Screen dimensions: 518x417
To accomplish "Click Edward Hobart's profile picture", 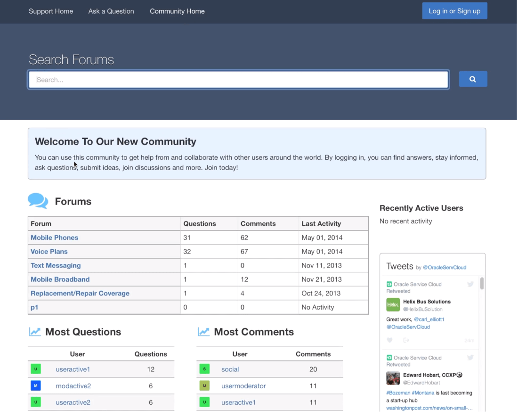I will click(393, 378).
